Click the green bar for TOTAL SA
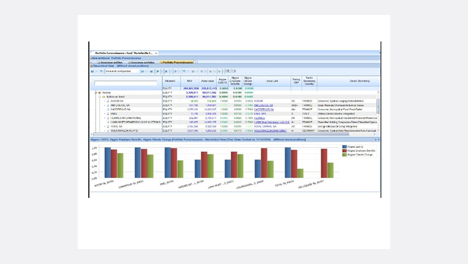The height and width of the screenshot is (264, 468). 300,173
